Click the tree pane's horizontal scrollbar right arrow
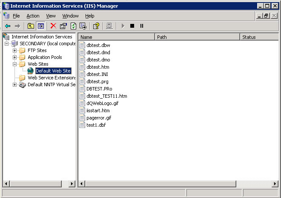 tap(72, 184)
